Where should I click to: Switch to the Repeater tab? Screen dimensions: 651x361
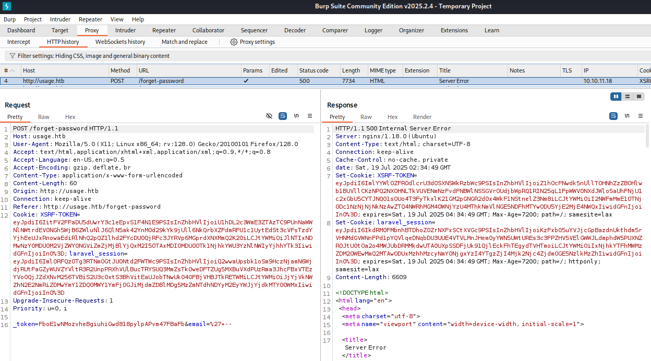[164, 30]
